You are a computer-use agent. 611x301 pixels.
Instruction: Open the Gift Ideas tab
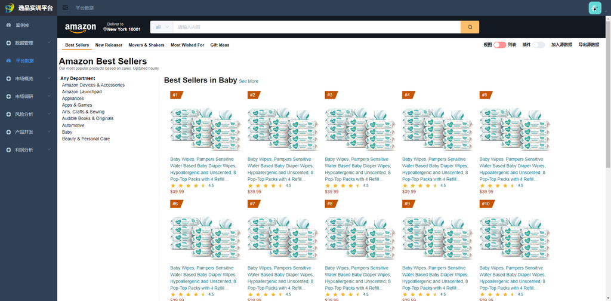(220, 45)
